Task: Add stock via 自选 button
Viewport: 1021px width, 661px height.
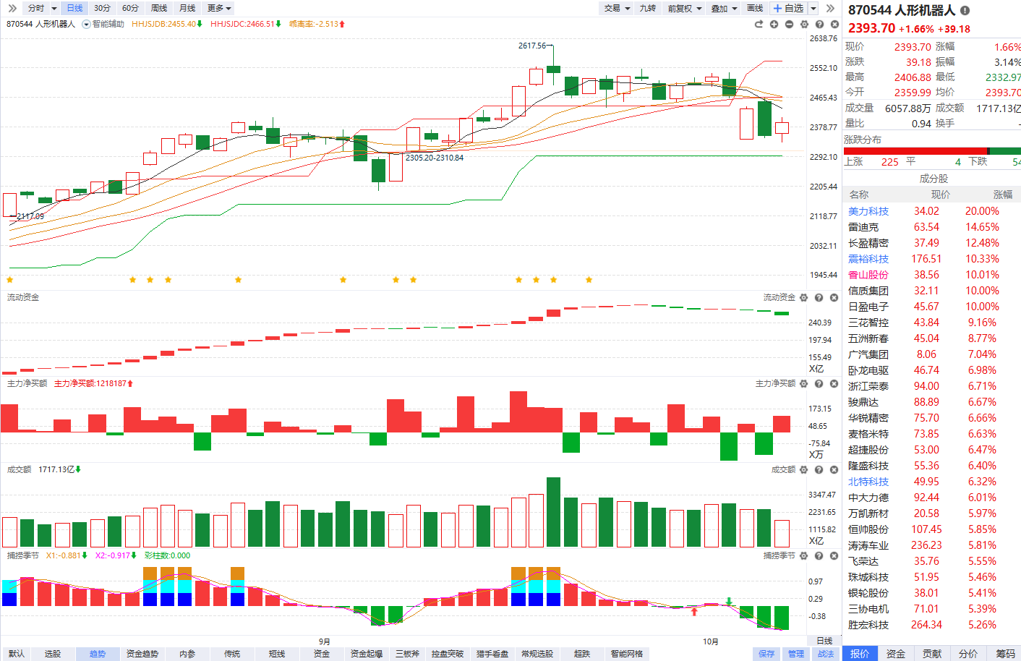Action: (788, 8)
